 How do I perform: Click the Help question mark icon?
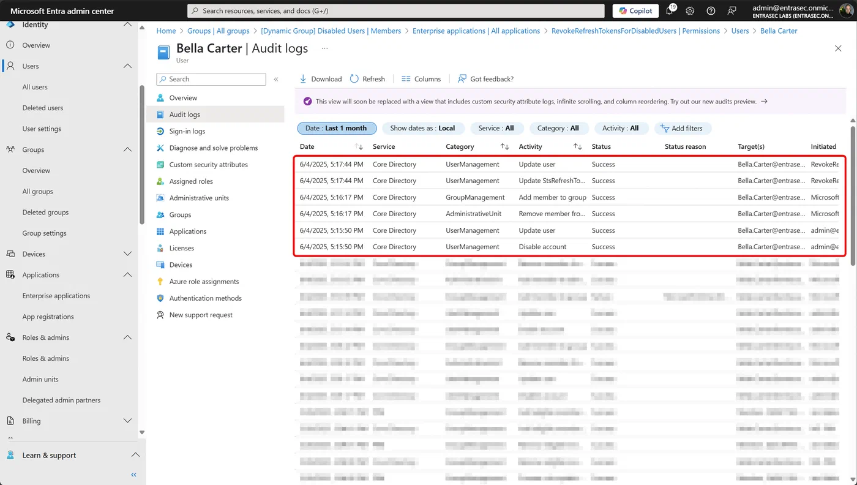coord(711,11)
